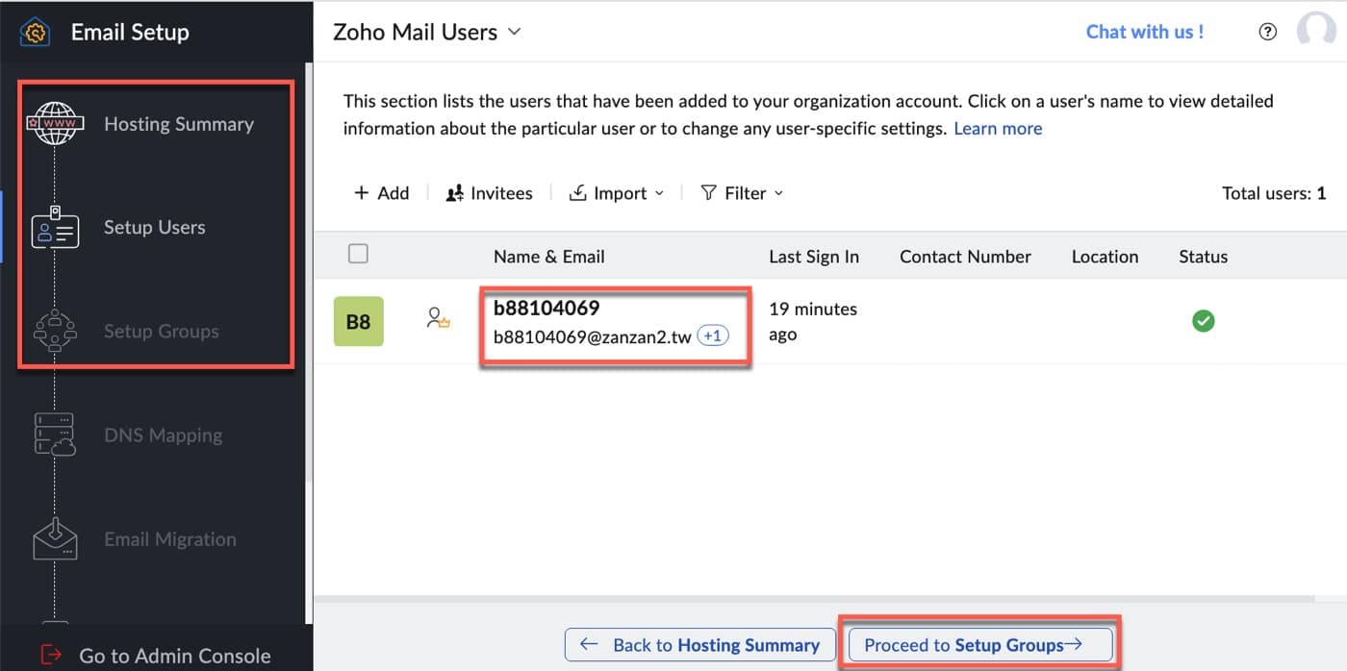This screenshot has width=1347, height=671.
Task: Click the Last Sign In column header
Action: 814,257
